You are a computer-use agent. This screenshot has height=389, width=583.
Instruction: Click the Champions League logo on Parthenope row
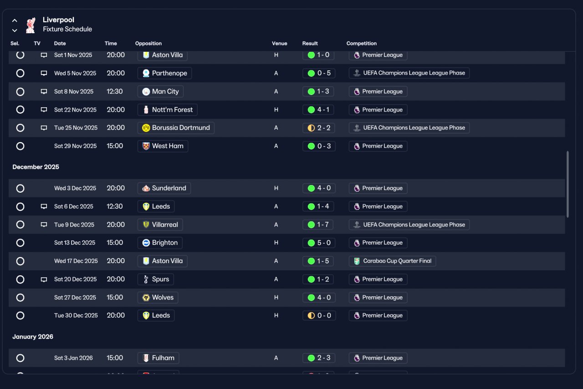(357, 73)
